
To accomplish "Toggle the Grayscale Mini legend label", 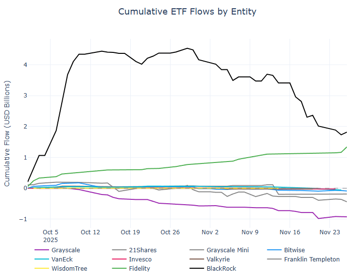I will pos(228,250).
